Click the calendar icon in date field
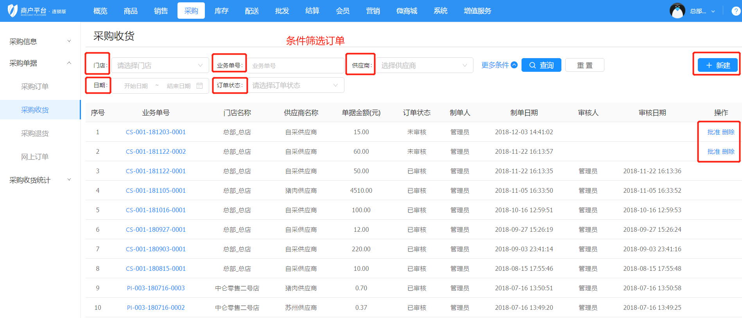 [199, 86]
